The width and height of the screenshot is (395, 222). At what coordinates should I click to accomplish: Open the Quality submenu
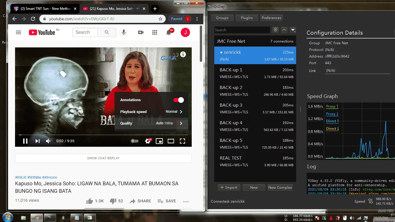pos(151,123)
